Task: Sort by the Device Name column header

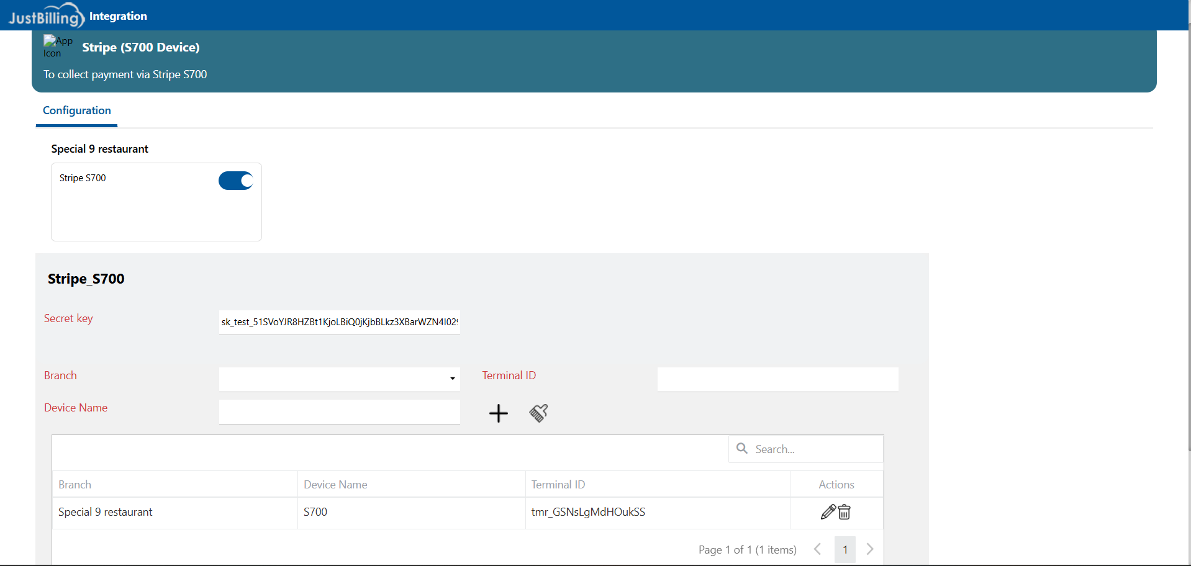Action: tap(335, 485)
